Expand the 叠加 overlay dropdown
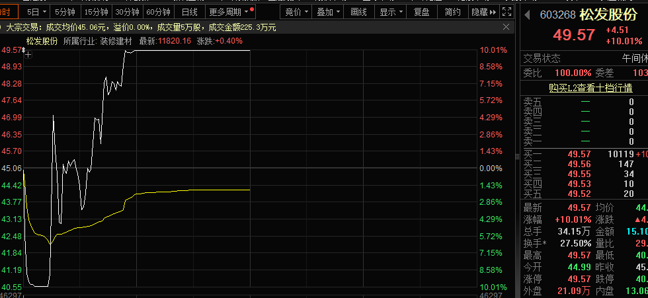Image resolution: width=648 pixels, height=298 pixels. pos(328,12)
